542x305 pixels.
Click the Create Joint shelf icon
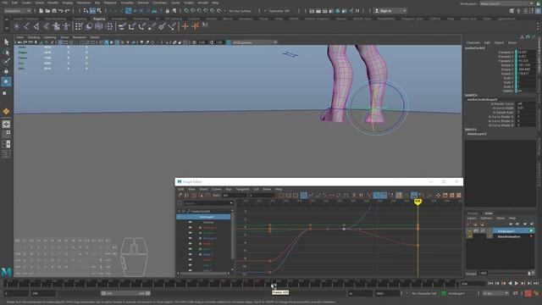26,26
